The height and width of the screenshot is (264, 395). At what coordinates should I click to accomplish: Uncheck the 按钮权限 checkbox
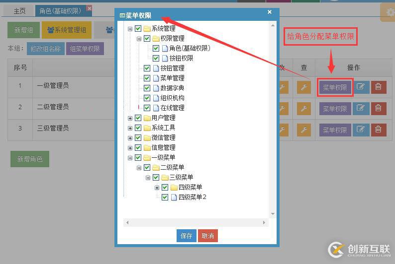click(156, 58)
